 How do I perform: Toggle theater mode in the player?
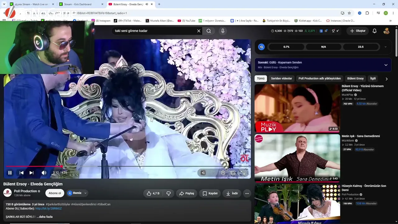tap(233, 173)
